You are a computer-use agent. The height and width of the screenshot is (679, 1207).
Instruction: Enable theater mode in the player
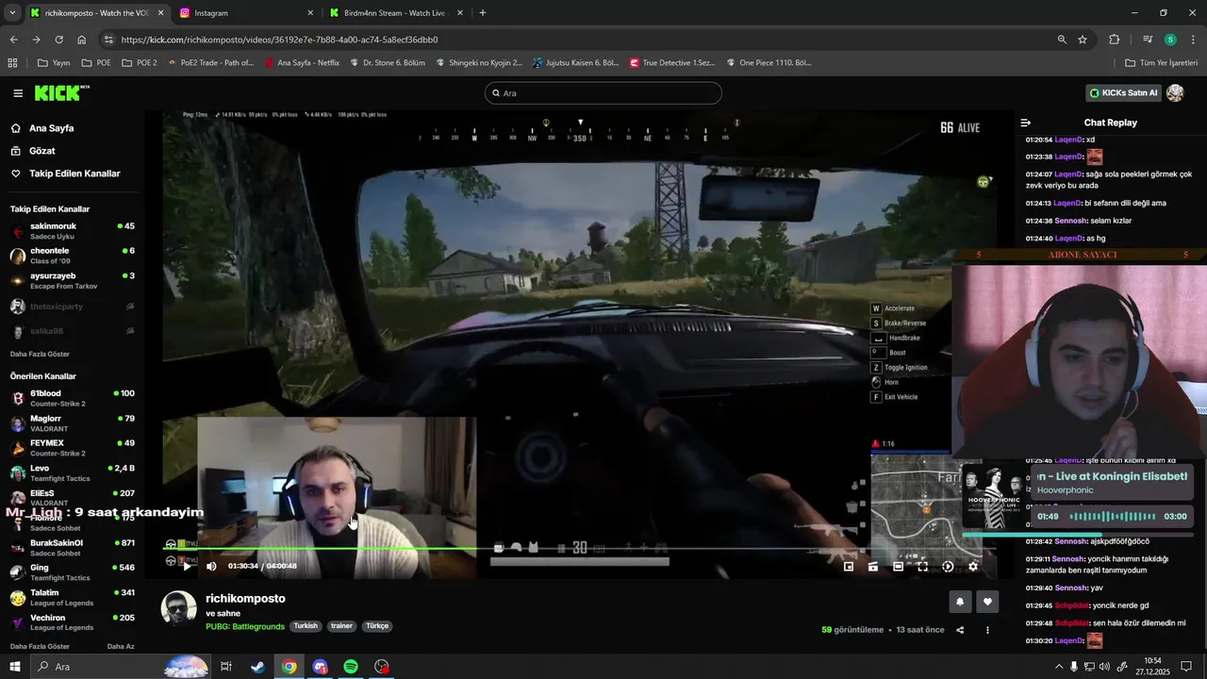(898, 567)
